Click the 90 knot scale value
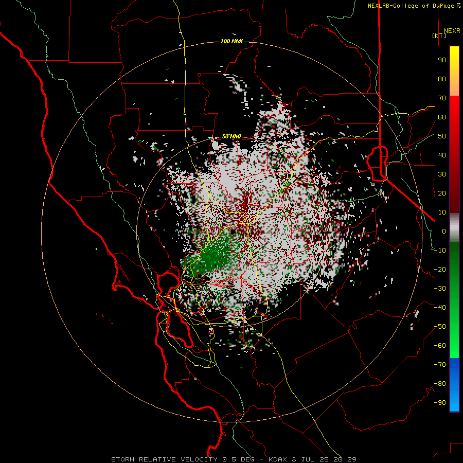The height and width of the screenshot is (463, 463). point(442,60)
